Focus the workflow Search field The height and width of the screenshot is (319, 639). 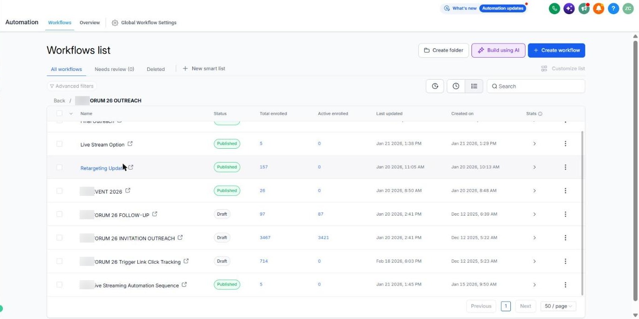point(536,86)
